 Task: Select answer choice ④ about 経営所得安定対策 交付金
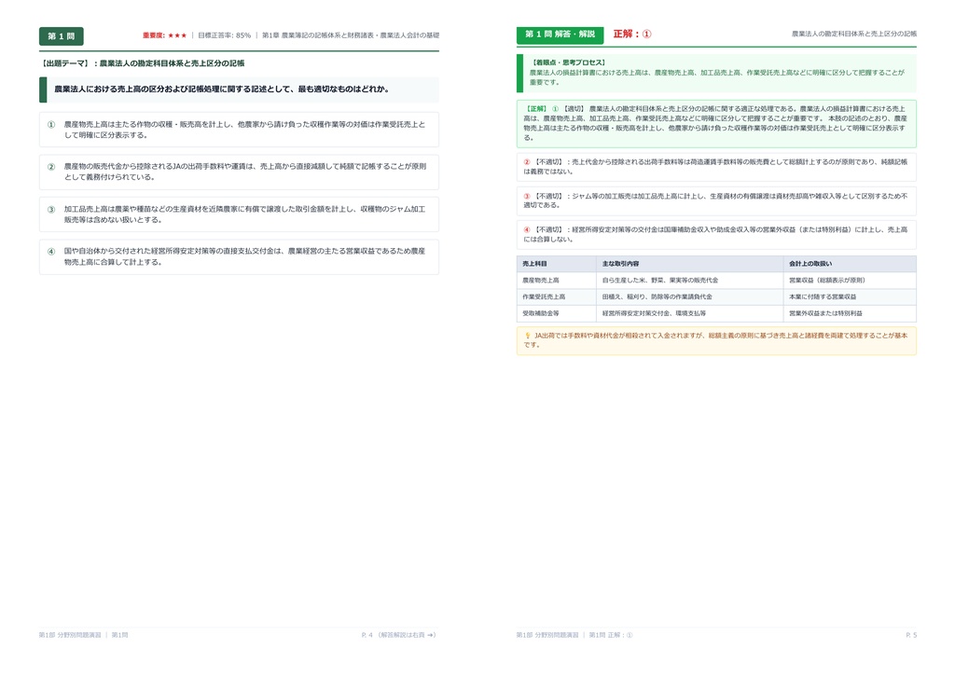click(240, 256)
